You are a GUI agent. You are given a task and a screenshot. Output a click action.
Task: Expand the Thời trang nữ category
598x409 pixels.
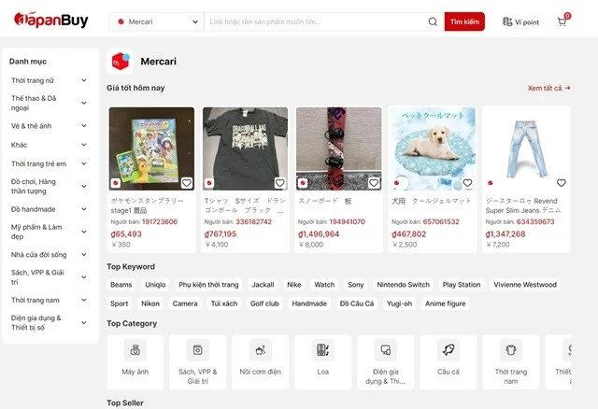coord(84,80)
